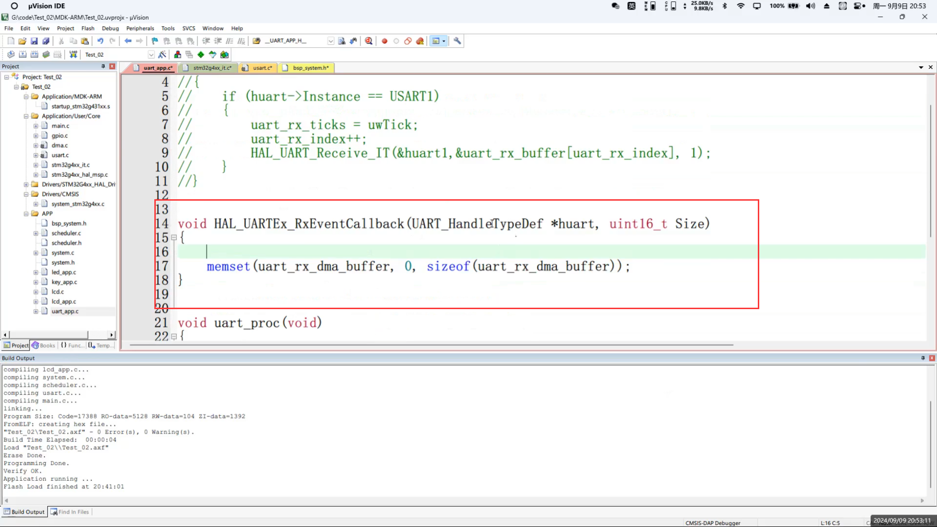Click the Undo toolbar icon
Image resolution: width=937 pixels, height=527 pixels.
100,41
